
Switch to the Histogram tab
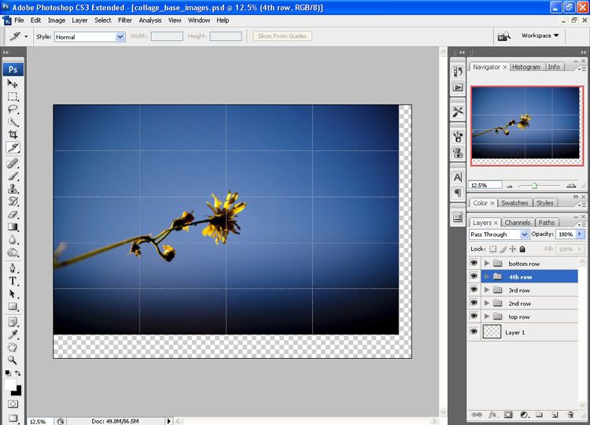(x=526, y=67)
